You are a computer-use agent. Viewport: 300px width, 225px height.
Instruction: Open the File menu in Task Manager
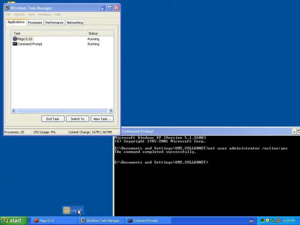click(x=8, y=14)
